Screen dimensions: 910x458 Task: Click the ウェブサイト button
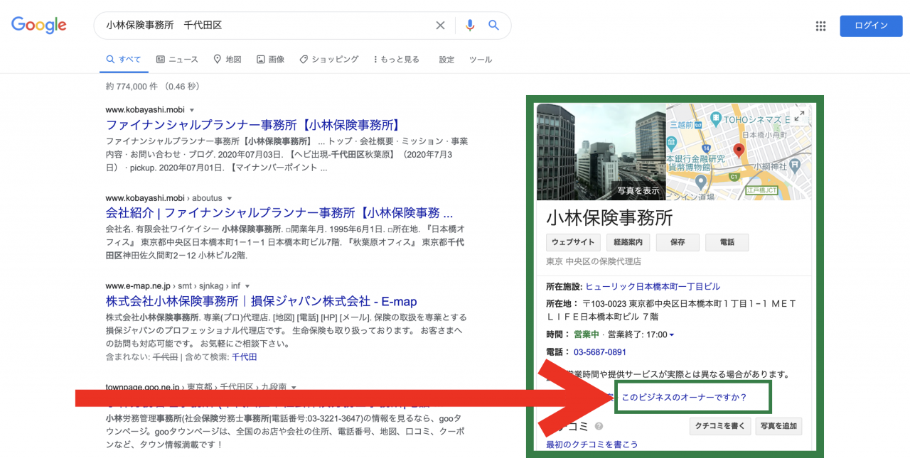(x=573, y=242)
